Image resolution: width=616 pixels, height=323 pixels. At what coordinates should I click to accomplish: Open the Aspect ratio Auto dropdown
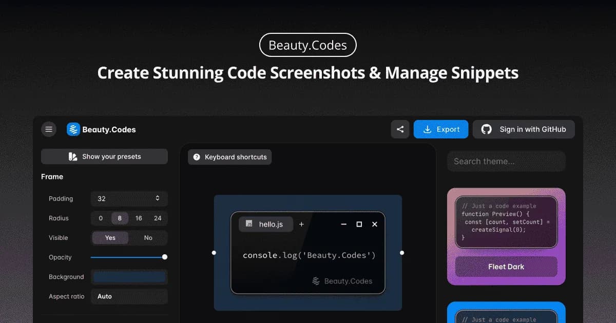click(129, 296)
